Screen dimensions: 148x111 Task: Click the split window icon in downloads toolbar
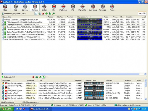tap(36, 14)
